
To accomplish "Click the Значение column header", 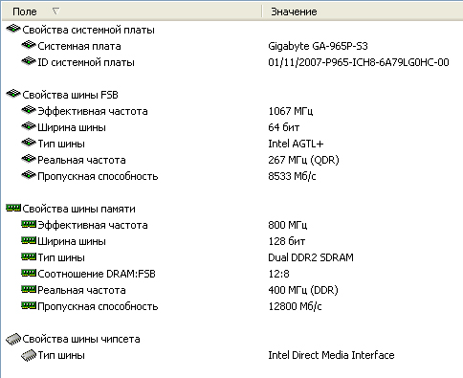I will [x=363, y=11].
